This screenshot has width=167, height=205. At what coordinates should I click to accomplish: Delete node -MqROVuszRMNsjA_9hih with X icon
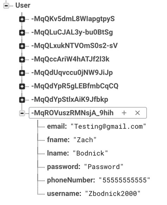click(137, 113)
